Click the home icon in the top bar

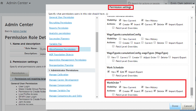pyautogui.click(x=2, y=3)
